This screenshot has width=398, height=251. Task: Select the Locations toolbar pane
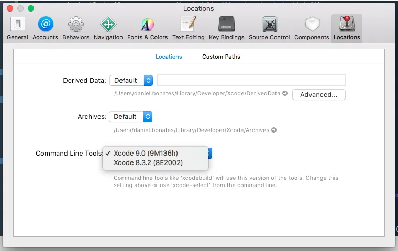[347, 28]
